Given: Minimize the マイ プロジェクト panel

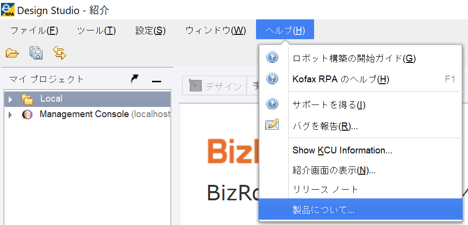Looking at the screenshot, I should [x=156, y=81].
